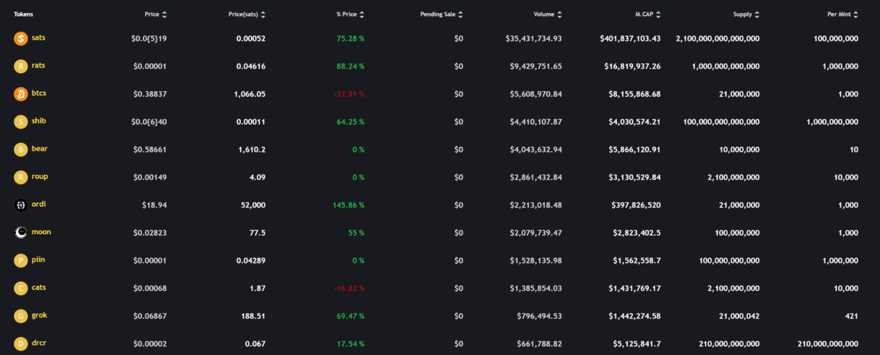Sort by Supply column header
The height and width of the screenshot is (355, 880).
(743, 15)
